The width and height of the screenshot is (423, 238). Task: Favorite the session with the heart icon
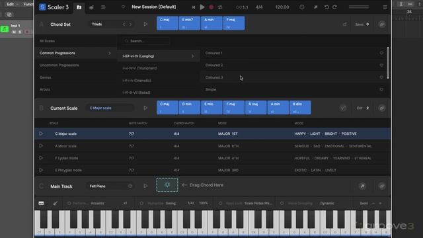pyautogui.click(x=124, y=7)
